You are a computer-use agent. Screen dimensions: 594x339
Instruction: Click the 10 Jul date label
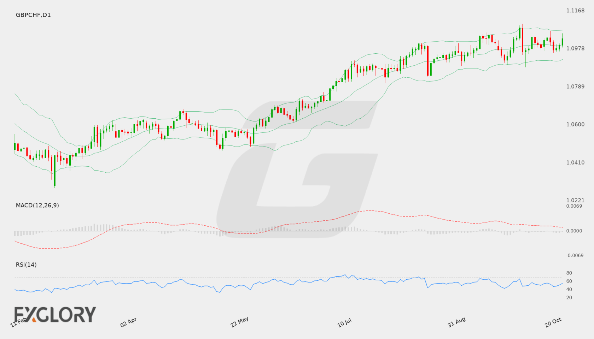344,323
